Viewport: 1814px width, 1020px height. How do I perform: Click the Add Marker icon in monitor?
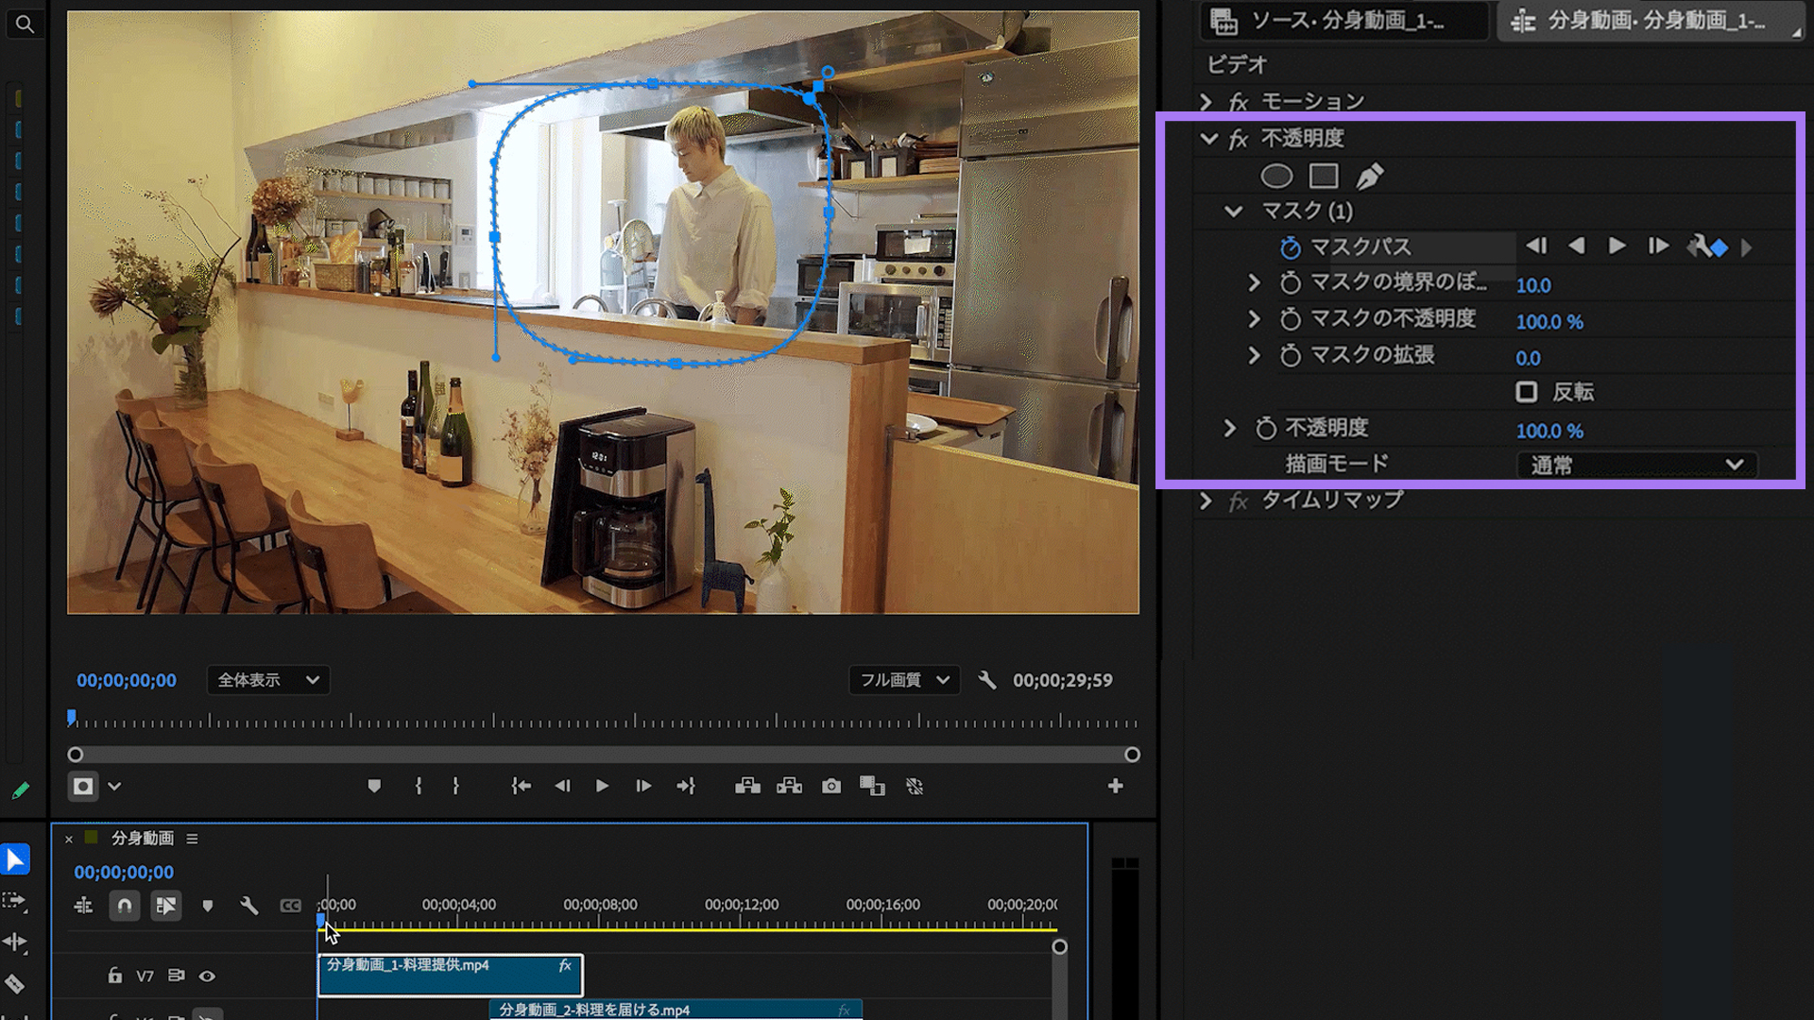coord(374,786)
